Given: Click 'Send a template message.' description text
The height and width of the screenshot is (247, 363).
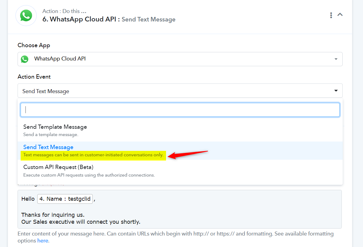Looking at the screenshot, I should click(51, 135).
